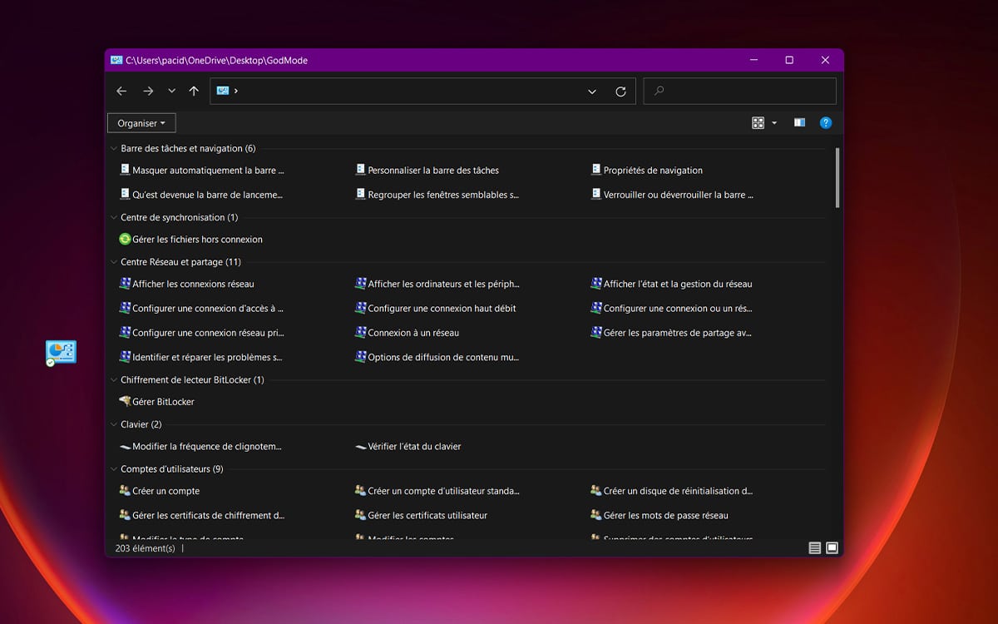Collapse the Centre Réseau et partage group
Image resolution: width=998 pixels, height=624 pixels.
(114, 262)
